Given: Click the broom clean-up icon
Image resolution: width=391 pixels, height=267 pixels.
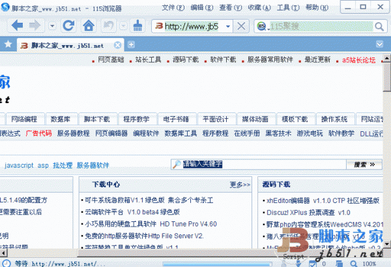Looking at the screenshot, I should pyautogui.click(x=138, y=25).
